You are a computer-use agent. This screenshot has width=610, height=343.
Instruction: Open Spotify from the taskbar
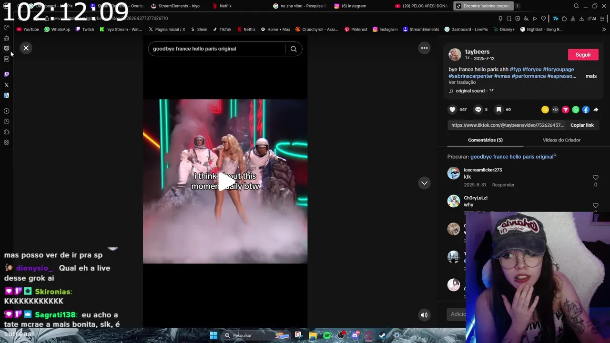[327, 335]
